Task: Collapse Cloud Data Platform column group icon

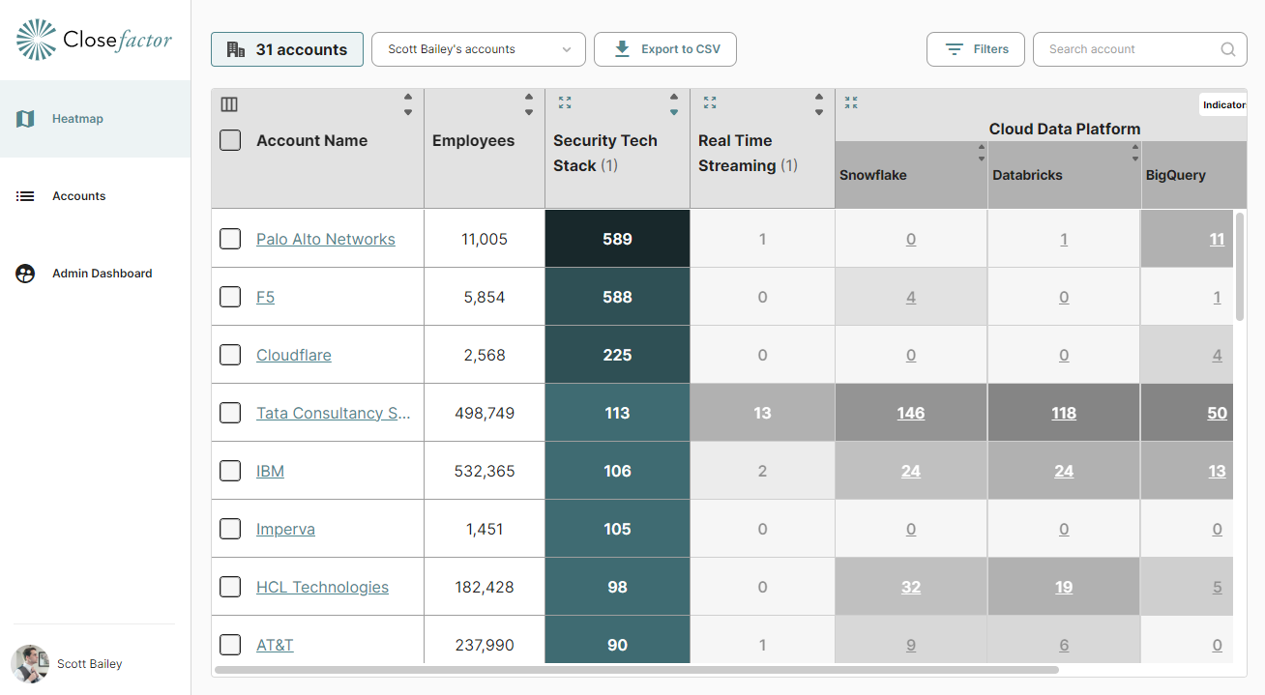Action: [x=851, y=101]
